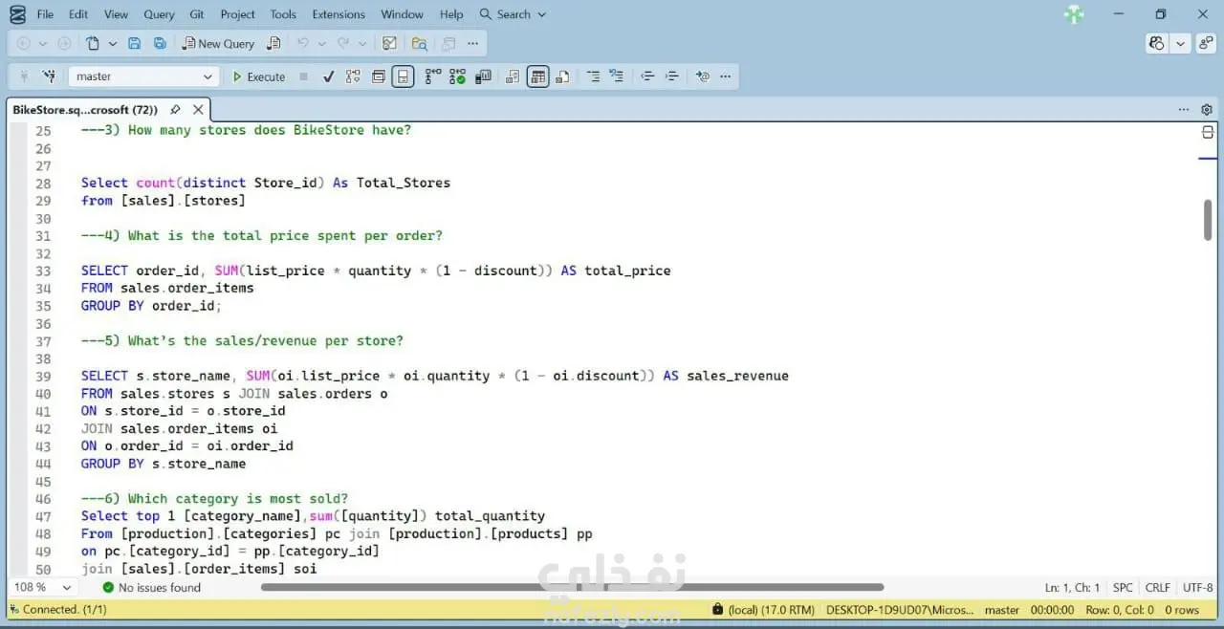Navigate backward with the back arrow
The image size is (1224, 629).
(x=23, y=43)
